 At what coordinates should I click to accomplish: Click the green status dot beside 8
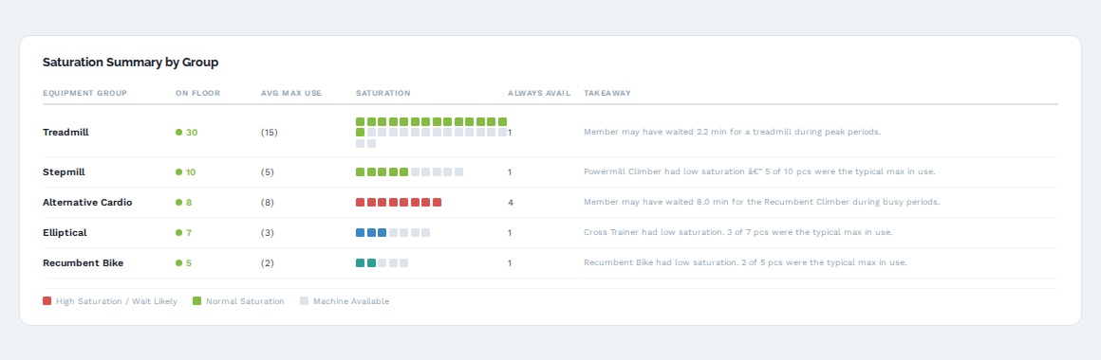[179, 203]
